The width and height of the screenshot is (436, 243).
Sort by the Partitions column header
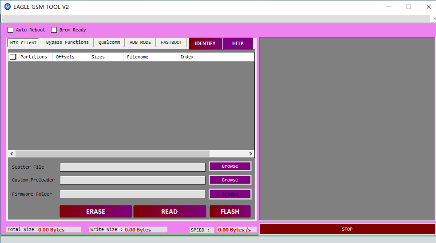[x=34, y=57]
